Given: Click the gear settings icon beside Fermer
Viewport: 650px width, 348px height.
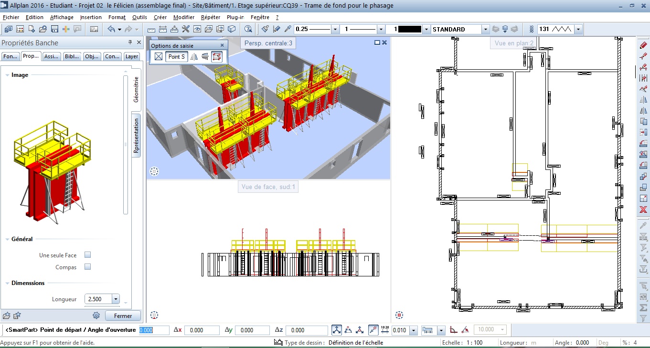Looking at the screenshot, I should click(x=96, y=316).
